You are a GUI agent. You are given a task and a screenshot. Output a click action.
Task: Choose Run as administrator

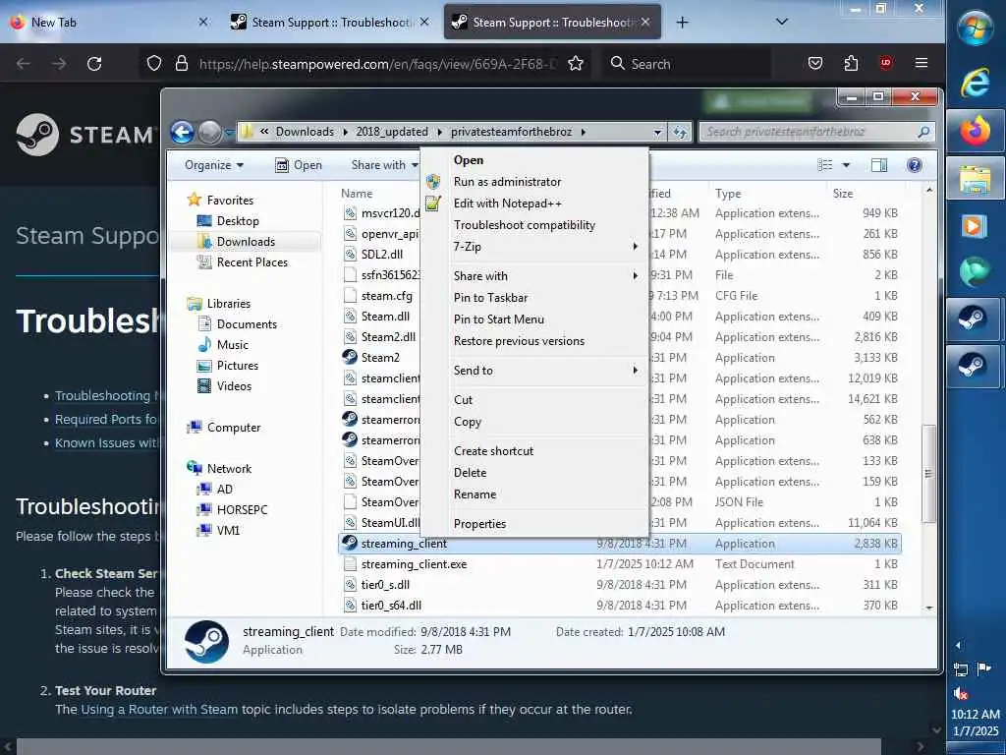[x=508, y=182]
